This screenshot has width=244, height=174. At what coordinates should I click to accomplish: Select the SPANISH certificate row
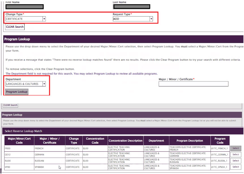click(235, 167)
